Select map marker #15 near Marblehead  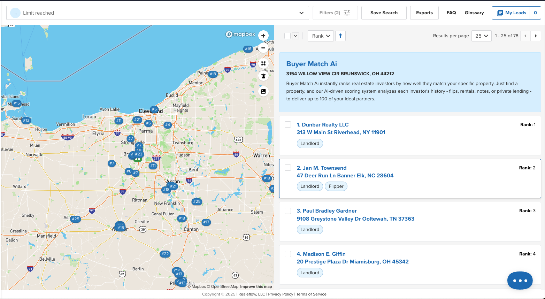click(17, 103)
